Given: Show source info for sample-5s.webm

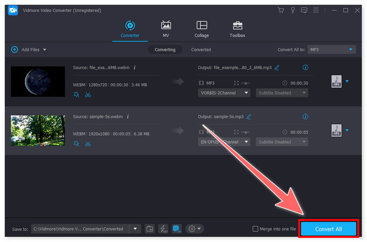Looking at the screenshot, I should [x=128, y=117].
